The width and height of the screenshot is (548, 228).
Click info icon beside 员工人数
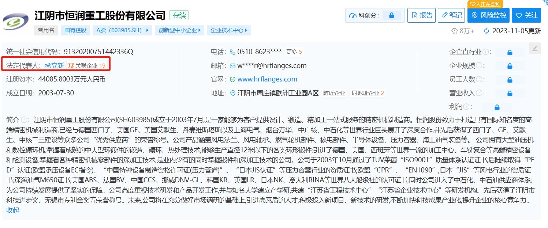(x=478, y=79)
